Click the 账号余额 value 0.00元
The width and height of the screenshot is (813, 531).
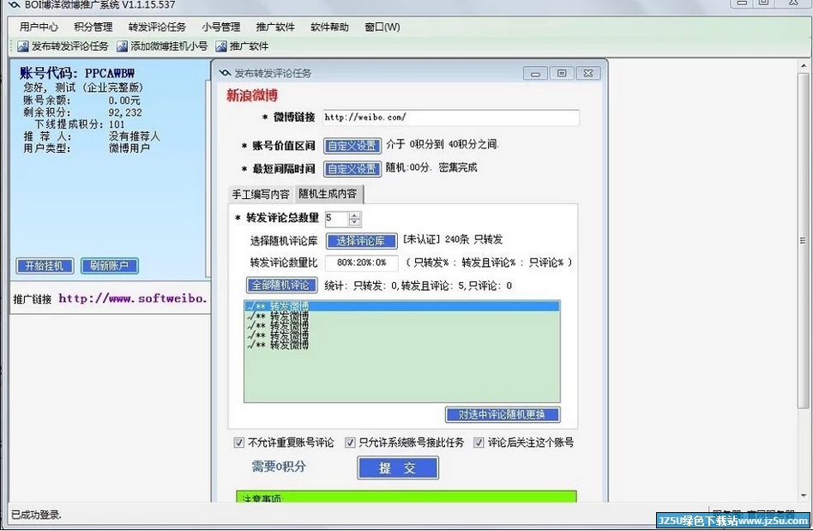(x=124, y=100)
